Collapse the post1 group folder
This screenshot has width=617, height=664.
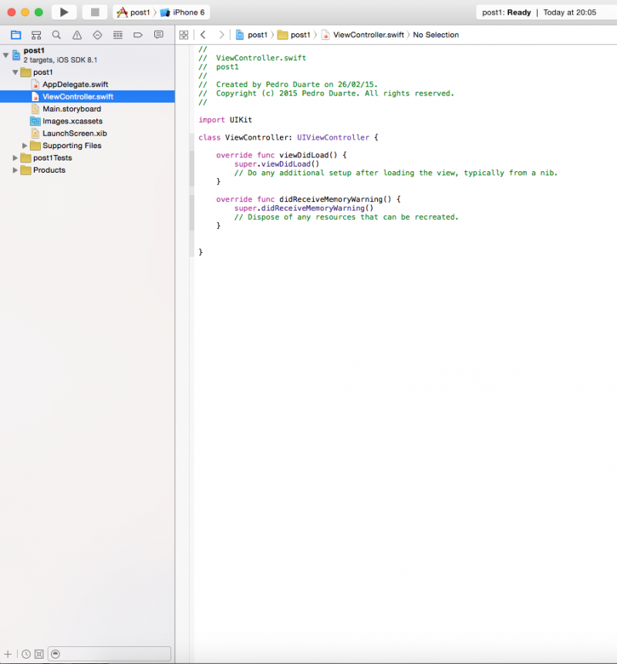pyautogui.click(x=15, y=72)
